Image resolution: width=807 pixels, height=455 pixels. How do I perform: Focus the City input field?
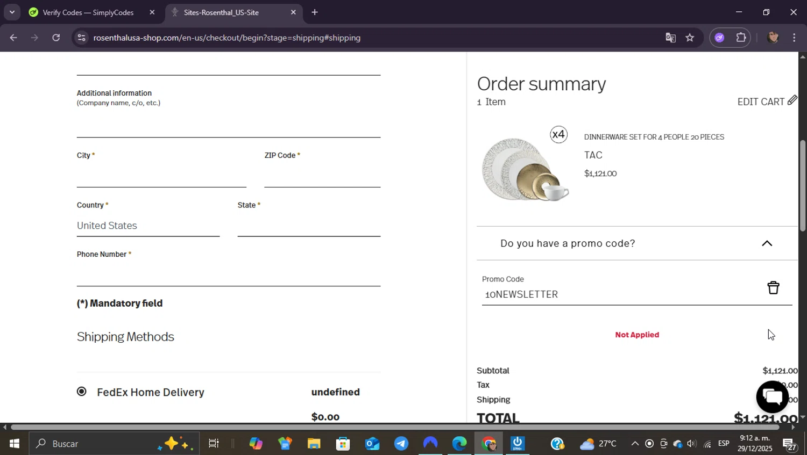(x=161, y=176)
